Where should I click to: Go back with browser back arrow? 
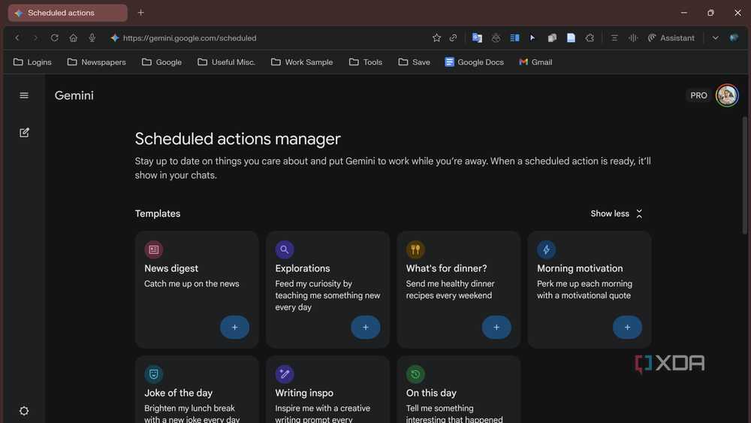point(17,38)
